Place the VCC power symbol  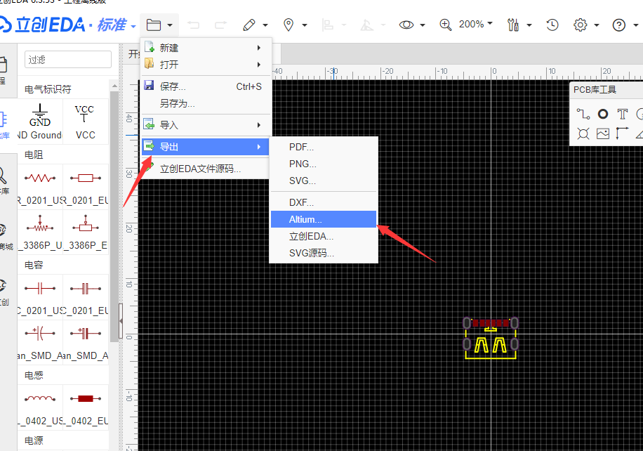click(86, 122)
